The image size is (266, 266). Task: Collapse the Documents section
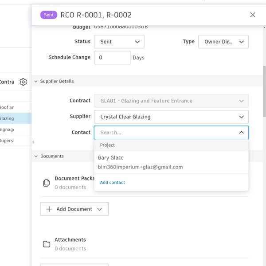[36, 156]
